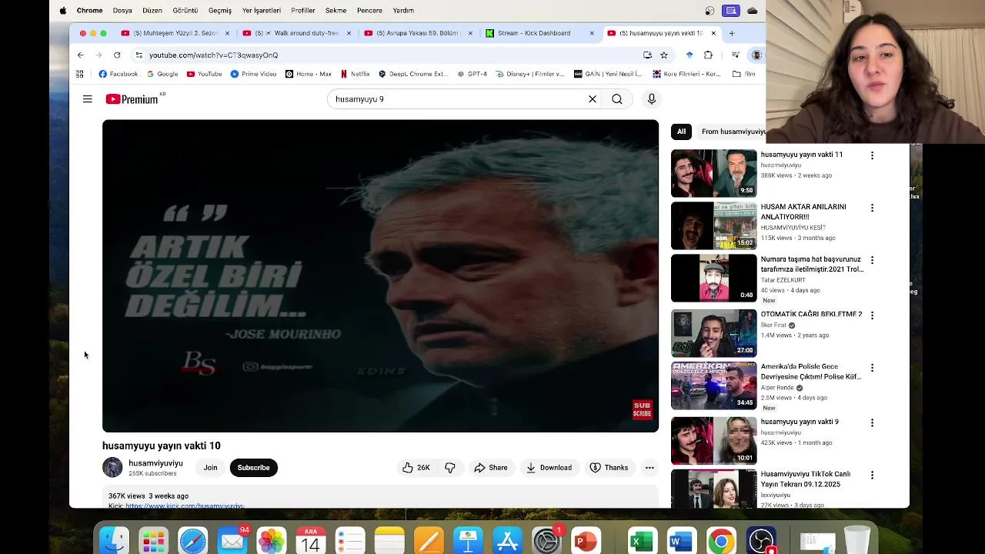This screenshot has width=985, height=554.
Task: Open Safari from the Dock
Action: (192, 540)
